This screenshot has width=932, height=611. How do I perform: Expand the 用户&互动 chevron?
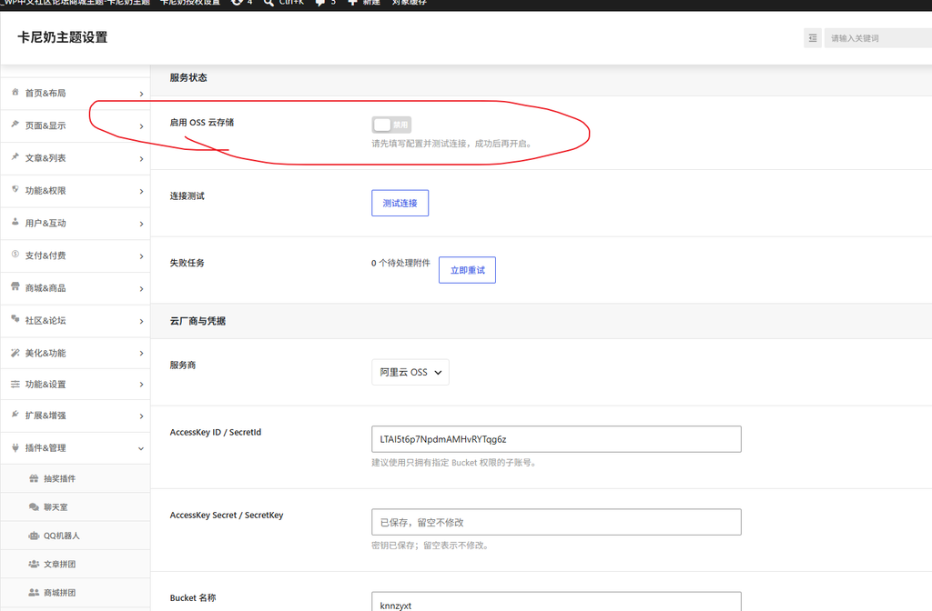click(x=141, y=224)
